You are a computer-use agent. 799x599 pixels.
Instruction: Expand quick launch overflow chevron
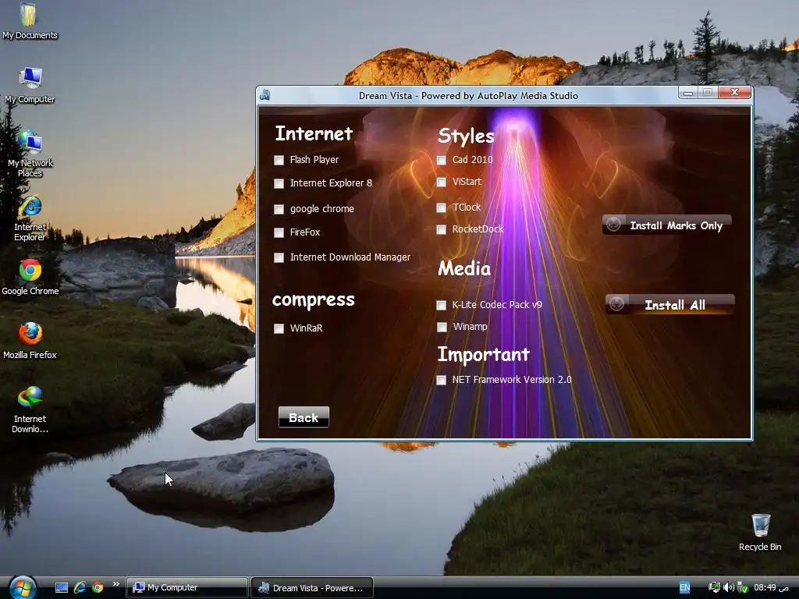[115, 584]
